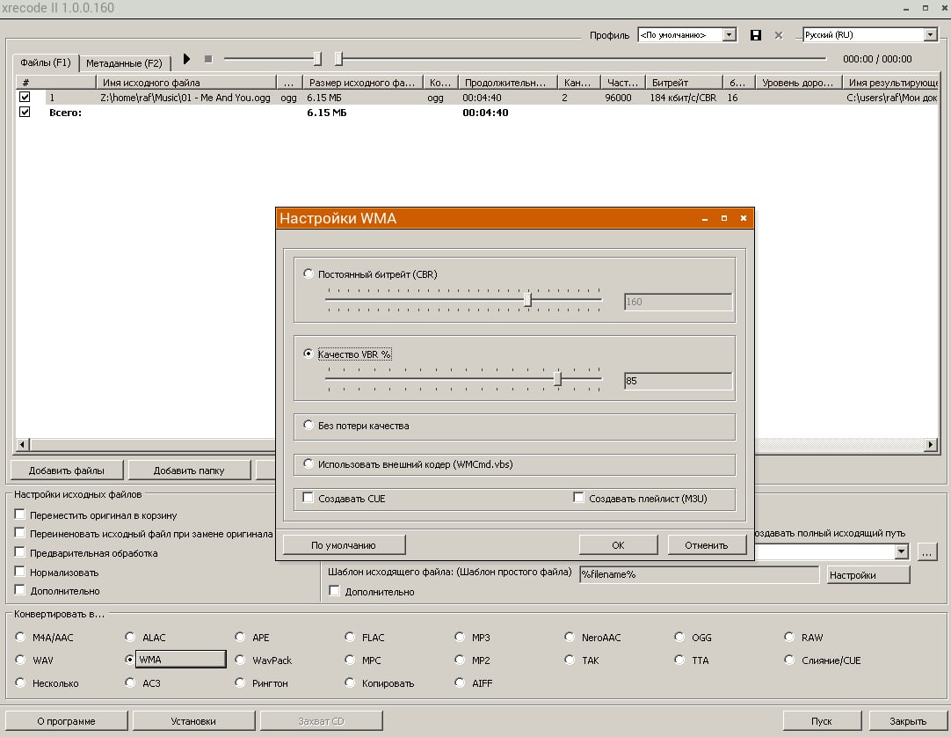The width and height of the screenshot is (951, 737).
Task: Choose WAV output format
Action: 20,660
